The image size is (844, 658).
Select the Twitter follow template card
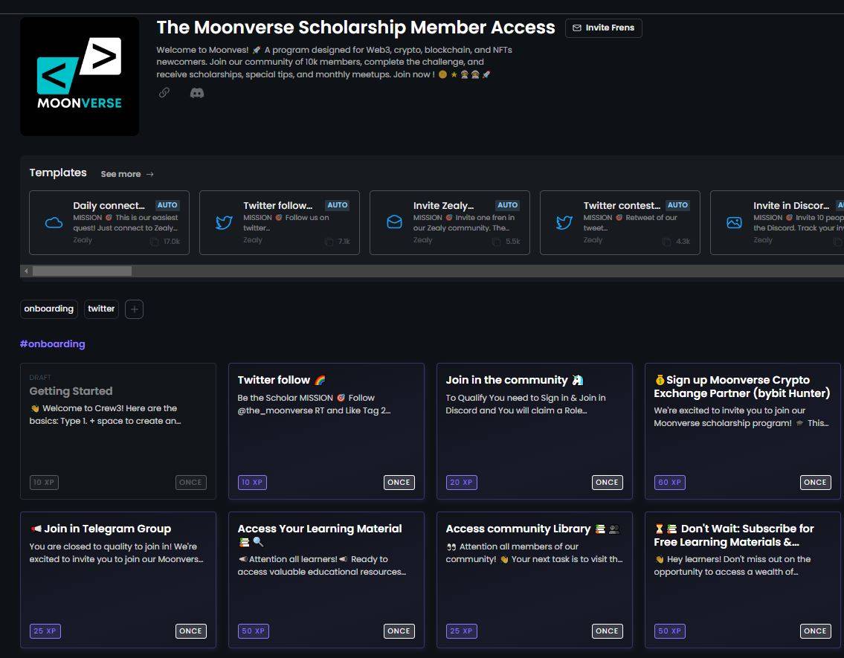tap(280, 223)
